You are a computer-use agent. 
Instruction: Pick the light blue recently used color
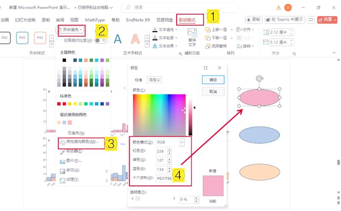click(x=64, y=122)
